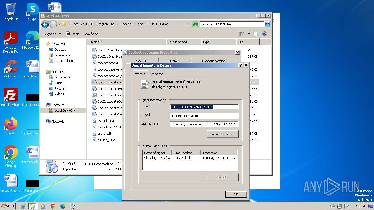374x210 pixels.
Task: Click the Chrome taskbar icon
Action: coord(53,206)
